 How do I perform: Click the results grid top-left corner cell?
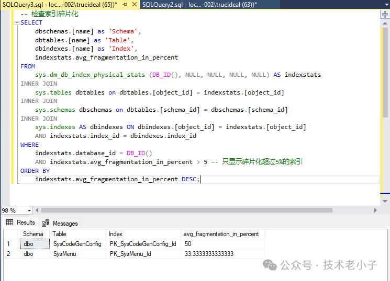point(12,234)
